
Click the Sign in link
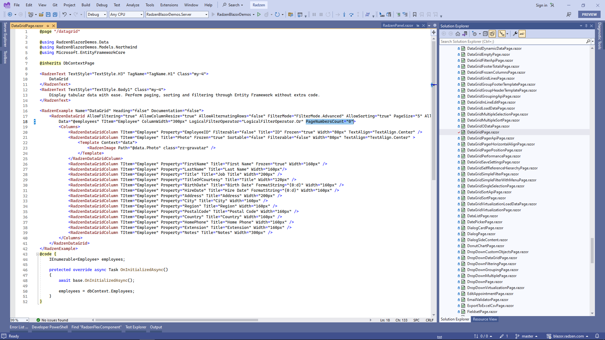(541, 5)
